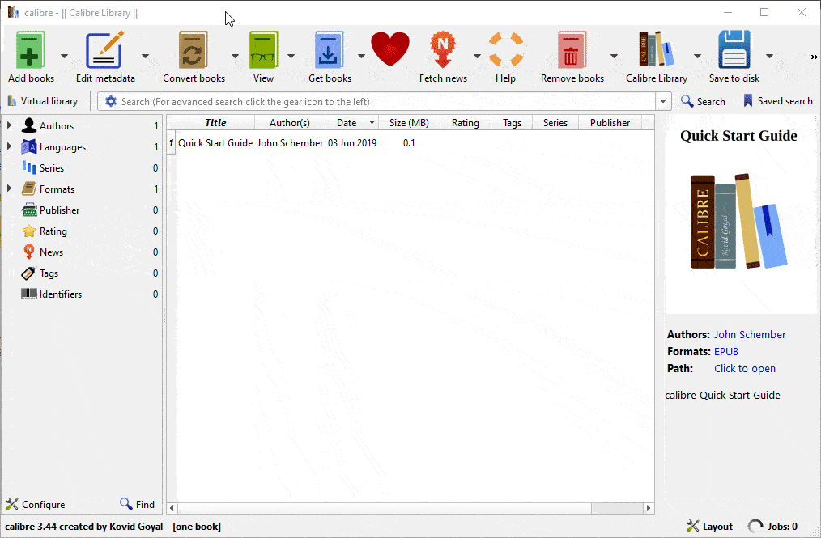
Task: Click the Series column header
Action: click(555, 122)
